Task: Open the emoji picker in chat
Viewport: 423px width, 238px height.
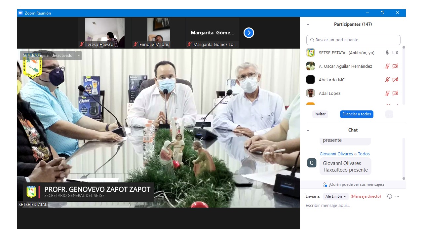Action: [x=389, y=196]
